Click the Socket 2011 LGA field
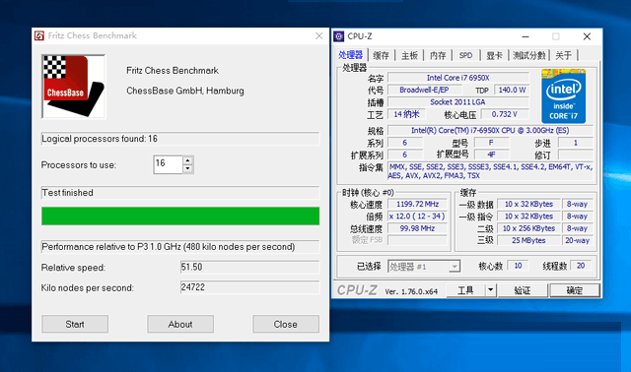Screen dimensions: 631x372 click(457, 102)
